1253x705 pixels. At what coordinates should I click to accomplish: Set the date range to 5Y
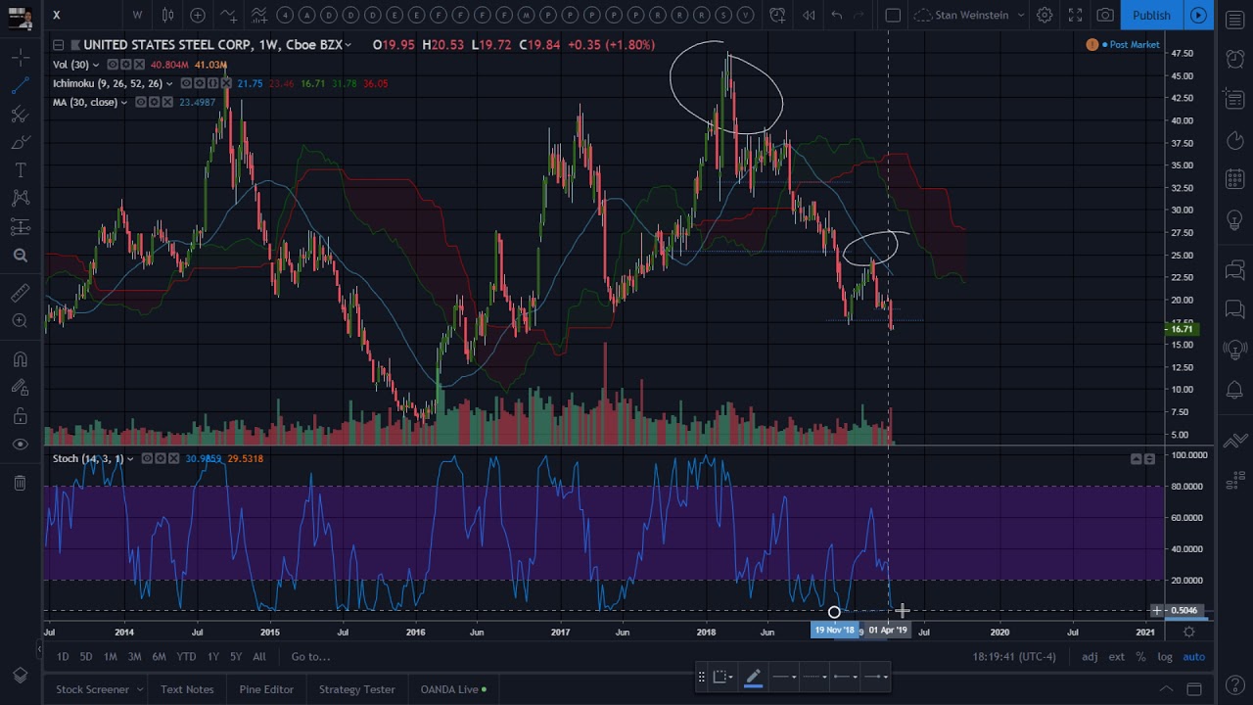pos(236,657)
